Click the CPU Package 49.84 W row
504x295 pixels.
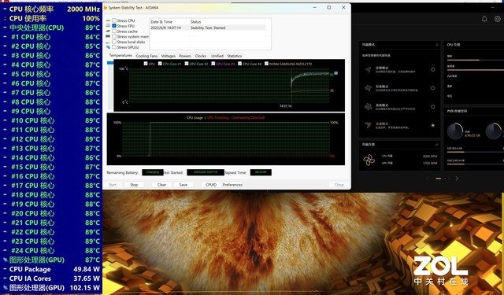point(51,269)
